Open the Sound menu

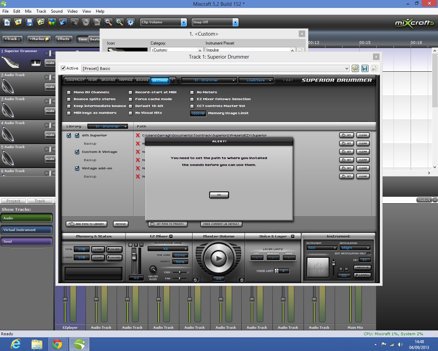point(57,11)
